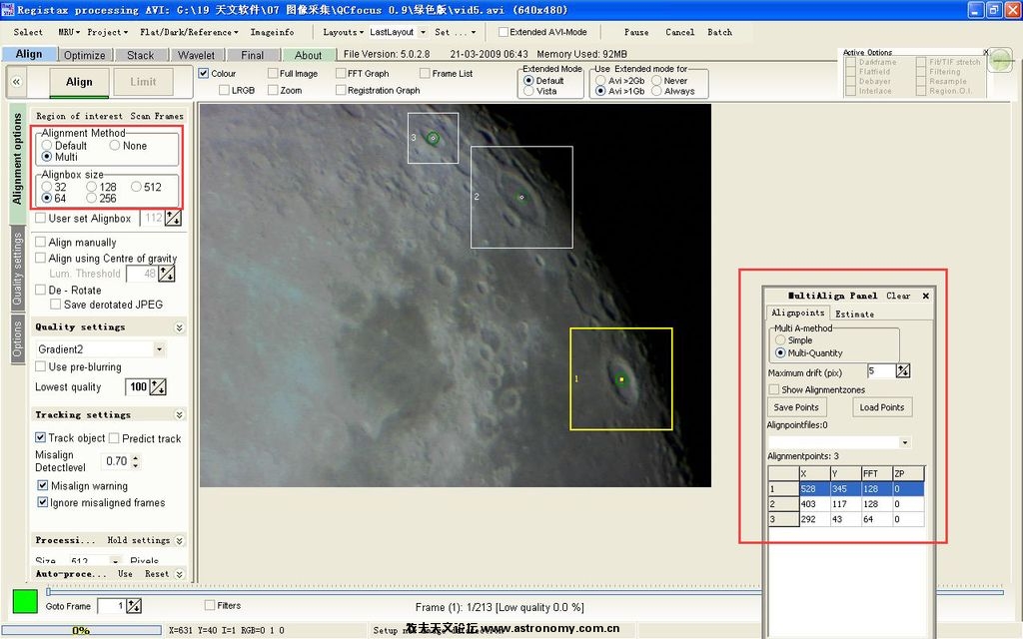Click the Maximum drift value adjust icon
1023x639 pixels.
pyautogui.click(x=903, y=371)
